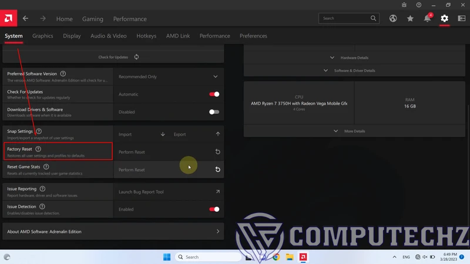Show help for Preferred Software Version
The image size is (470, 264).
point(63,74)
